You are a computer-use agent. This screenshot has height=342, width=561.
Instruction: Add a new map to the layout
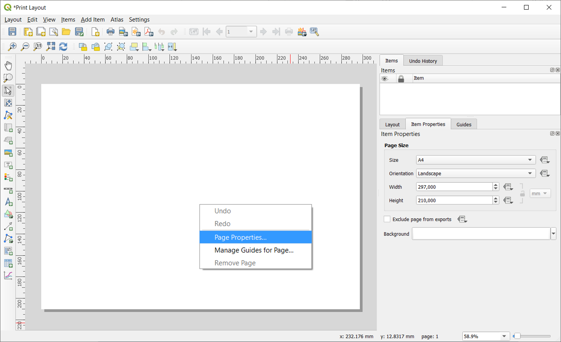coord(8,128)
